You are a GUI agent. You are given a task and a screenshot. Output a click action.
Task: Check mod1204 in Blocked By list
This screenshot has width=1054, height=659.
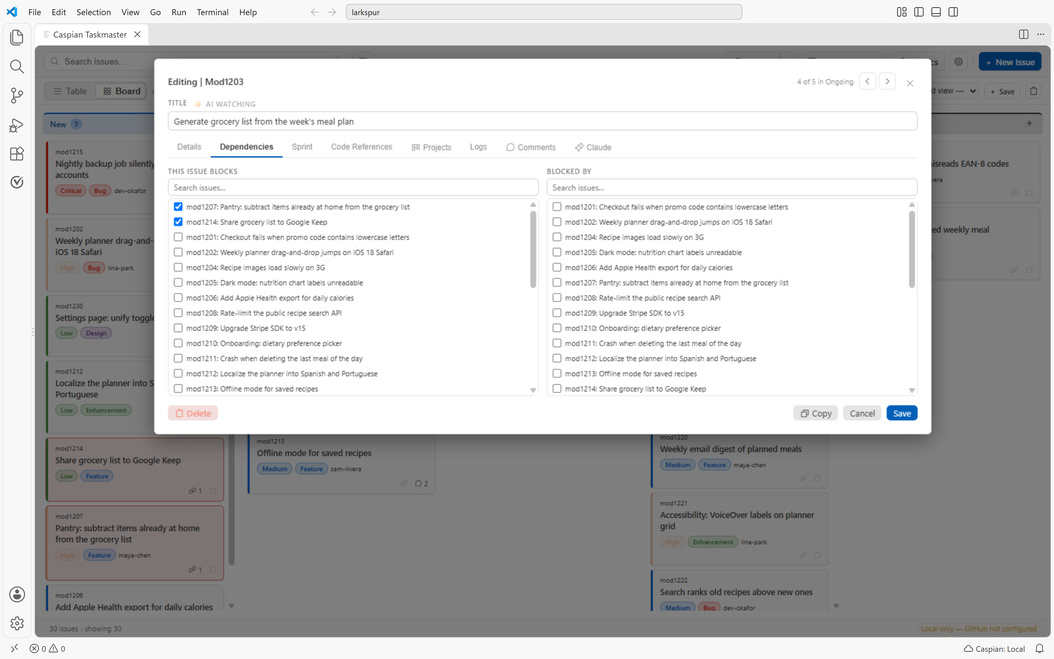tap(557, 237)
